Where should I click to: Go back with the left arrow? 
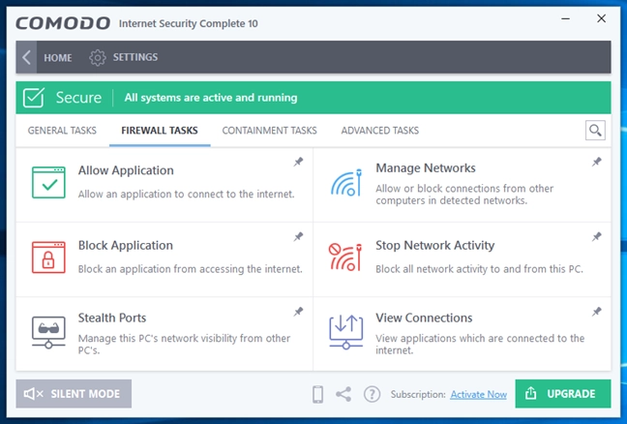coord(26,57)
